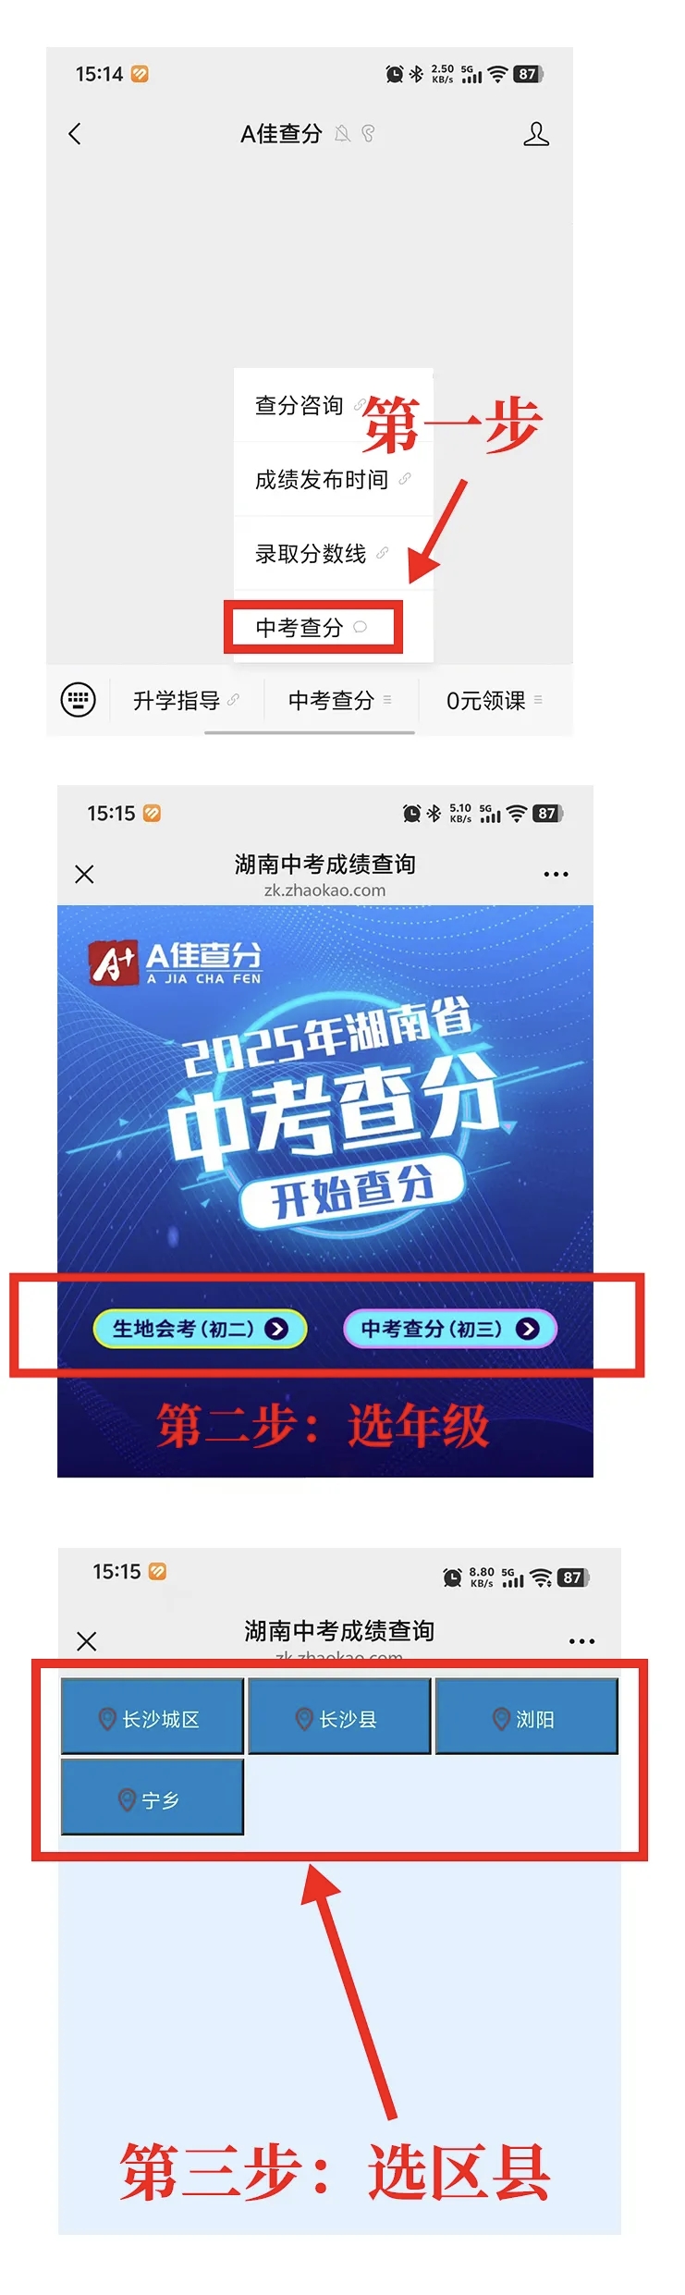Select 中考查分(初三) option

pos(449,1329)
